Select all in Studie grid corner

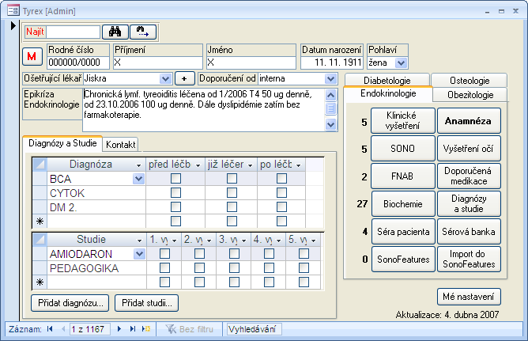tap(40, 240)
